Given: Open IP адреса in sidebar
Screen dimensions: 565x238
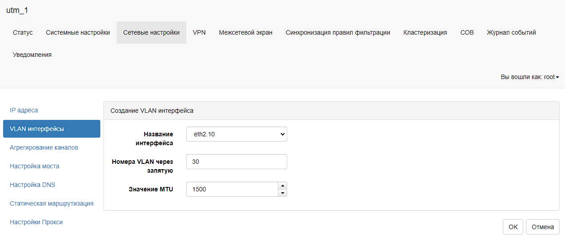Looking at the screenshot, I should tap(24, 110).
